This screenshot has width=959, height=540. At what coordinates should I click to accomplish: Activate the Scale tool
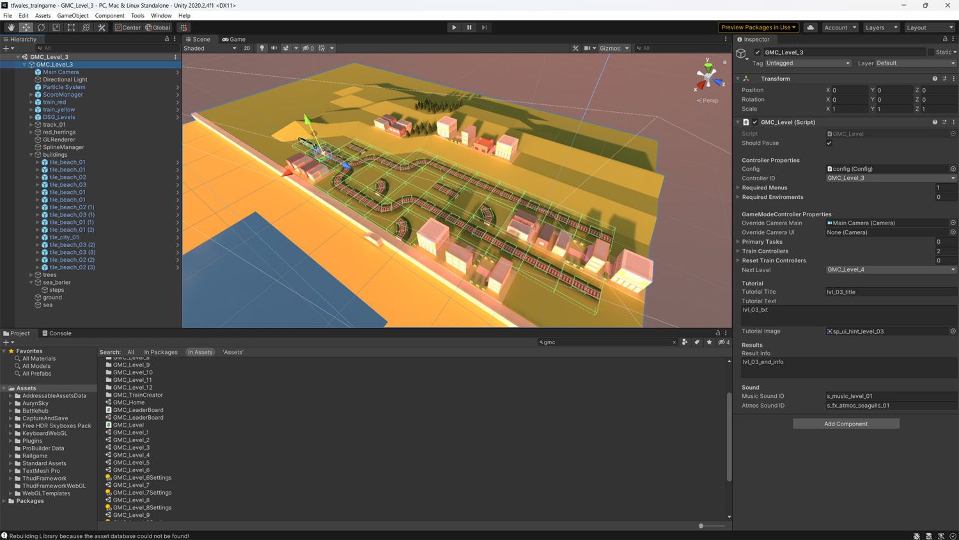point(56,28)
